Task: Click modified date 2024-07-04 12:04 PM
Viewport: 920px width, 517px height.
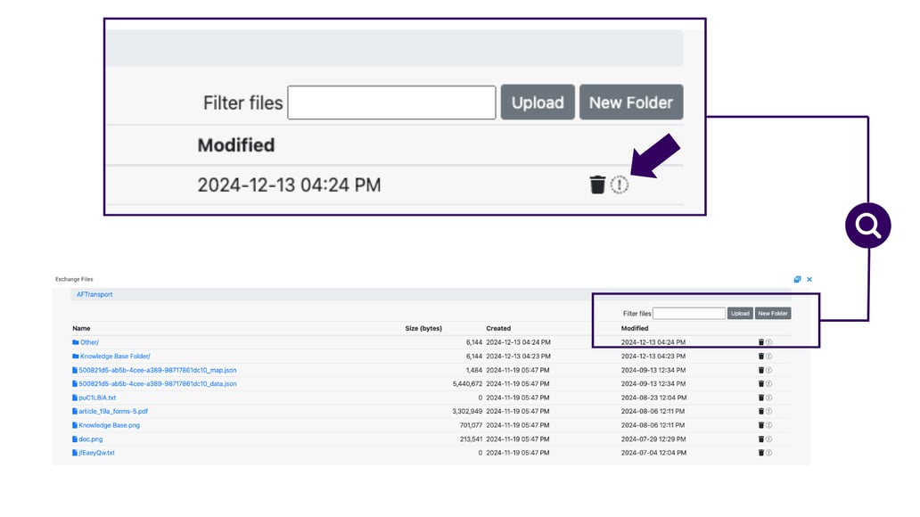Action: (653, 453)
